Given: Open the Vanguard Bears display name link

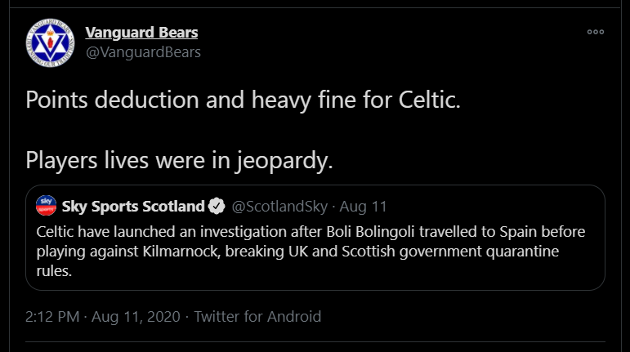Looking at the screenshot, I should pyautogui.click(x=141, y=33).
